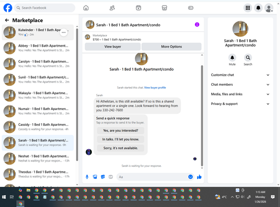This screenshot has width=280, height=207.
Task: Expand the Chat members section
Action: tap(240, 85)
